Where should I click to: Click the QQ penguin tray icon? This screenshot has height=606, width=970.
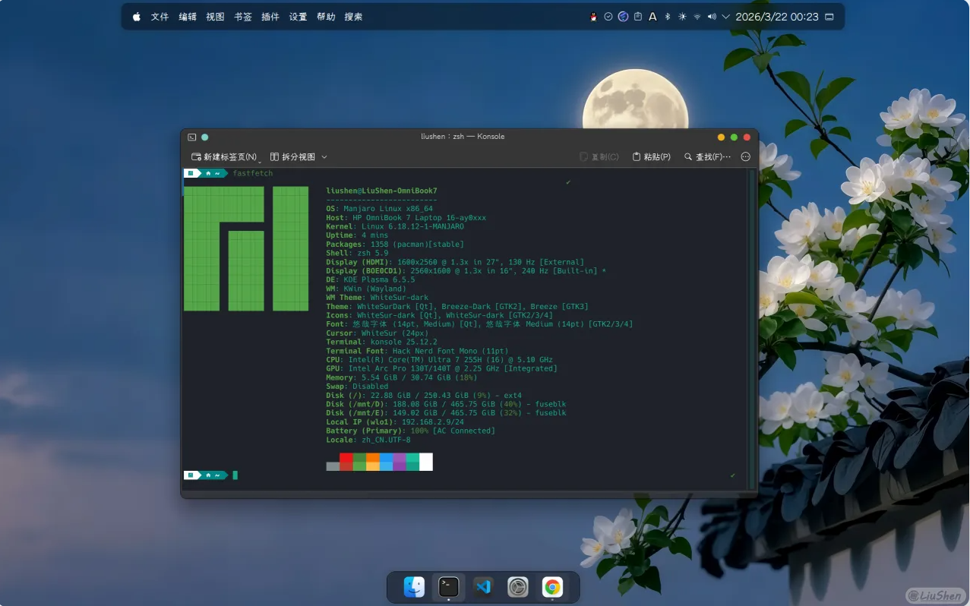tap(593, 17)
